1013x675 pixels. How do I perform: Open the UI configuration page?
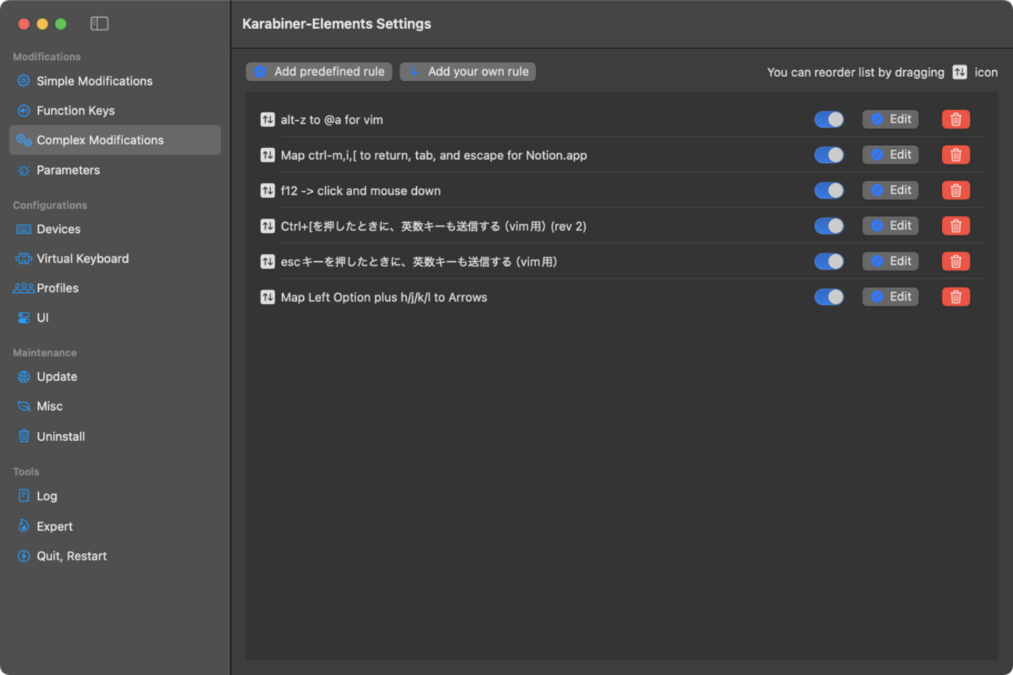coord(115,318)
